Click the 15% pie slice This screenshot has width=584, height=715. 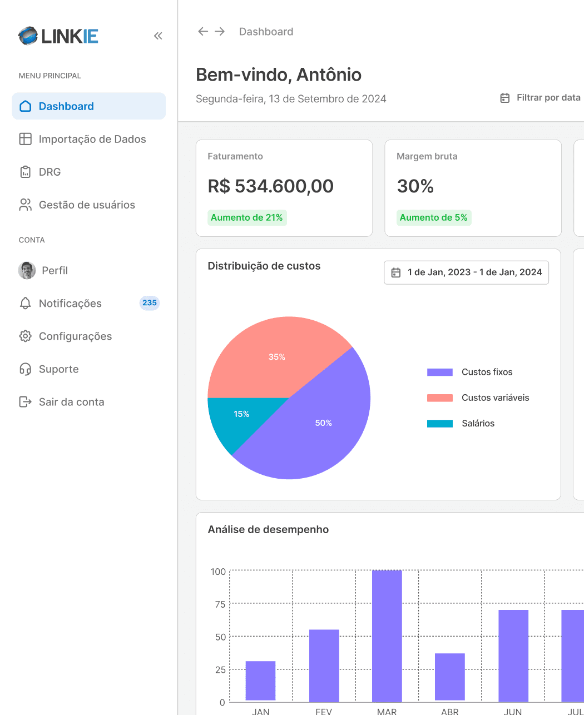[x=241, y=414]
